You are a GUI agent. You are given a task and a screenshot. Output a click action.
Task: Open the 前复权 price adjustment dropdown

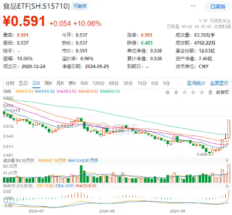[x=222, y=92]
